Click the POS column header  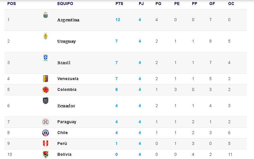pos(11,4)
